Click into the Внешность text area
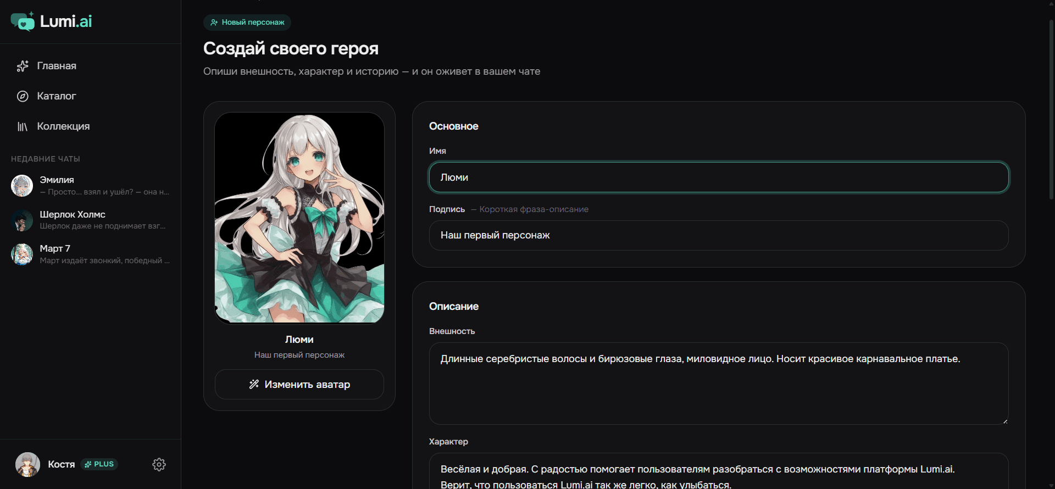1055x489 pixels. (719, 384)
